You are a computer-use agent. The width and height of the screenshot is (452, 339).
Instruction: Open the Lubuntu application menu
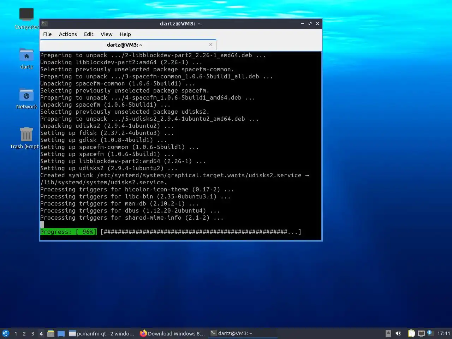coord(6,333)
